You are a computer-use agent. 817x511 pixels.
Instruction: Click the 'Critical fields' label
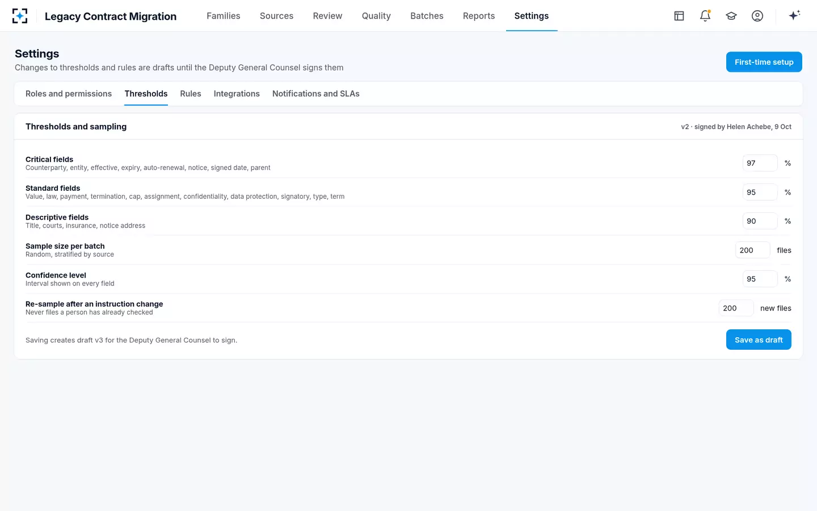(x=49, y=160)
